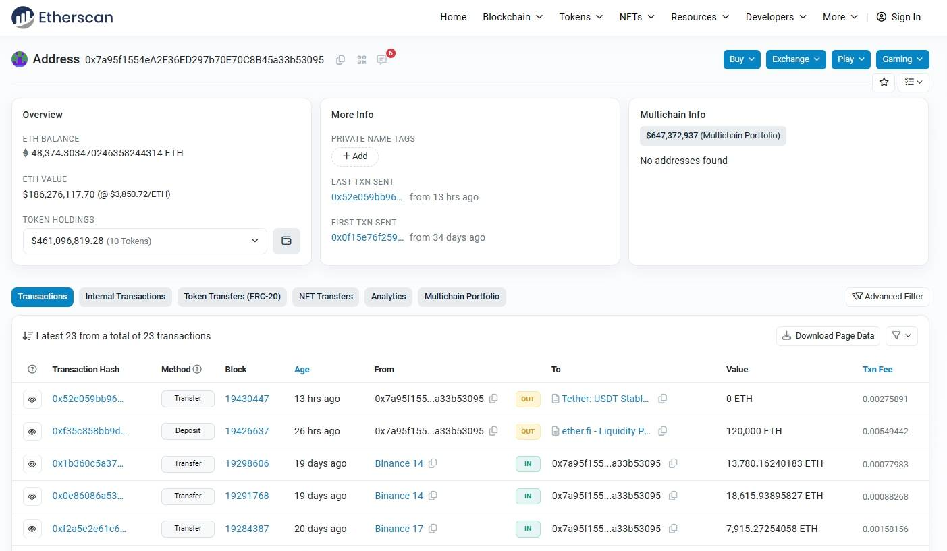Copy the Tether USDT to address

(x=662, y=399)
